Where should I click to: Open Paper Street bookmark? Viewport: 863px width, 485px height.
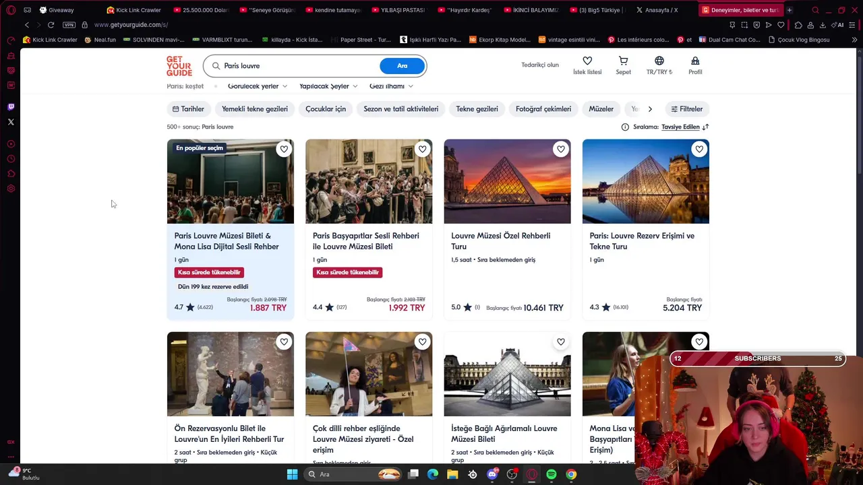[x=361, y=40]
